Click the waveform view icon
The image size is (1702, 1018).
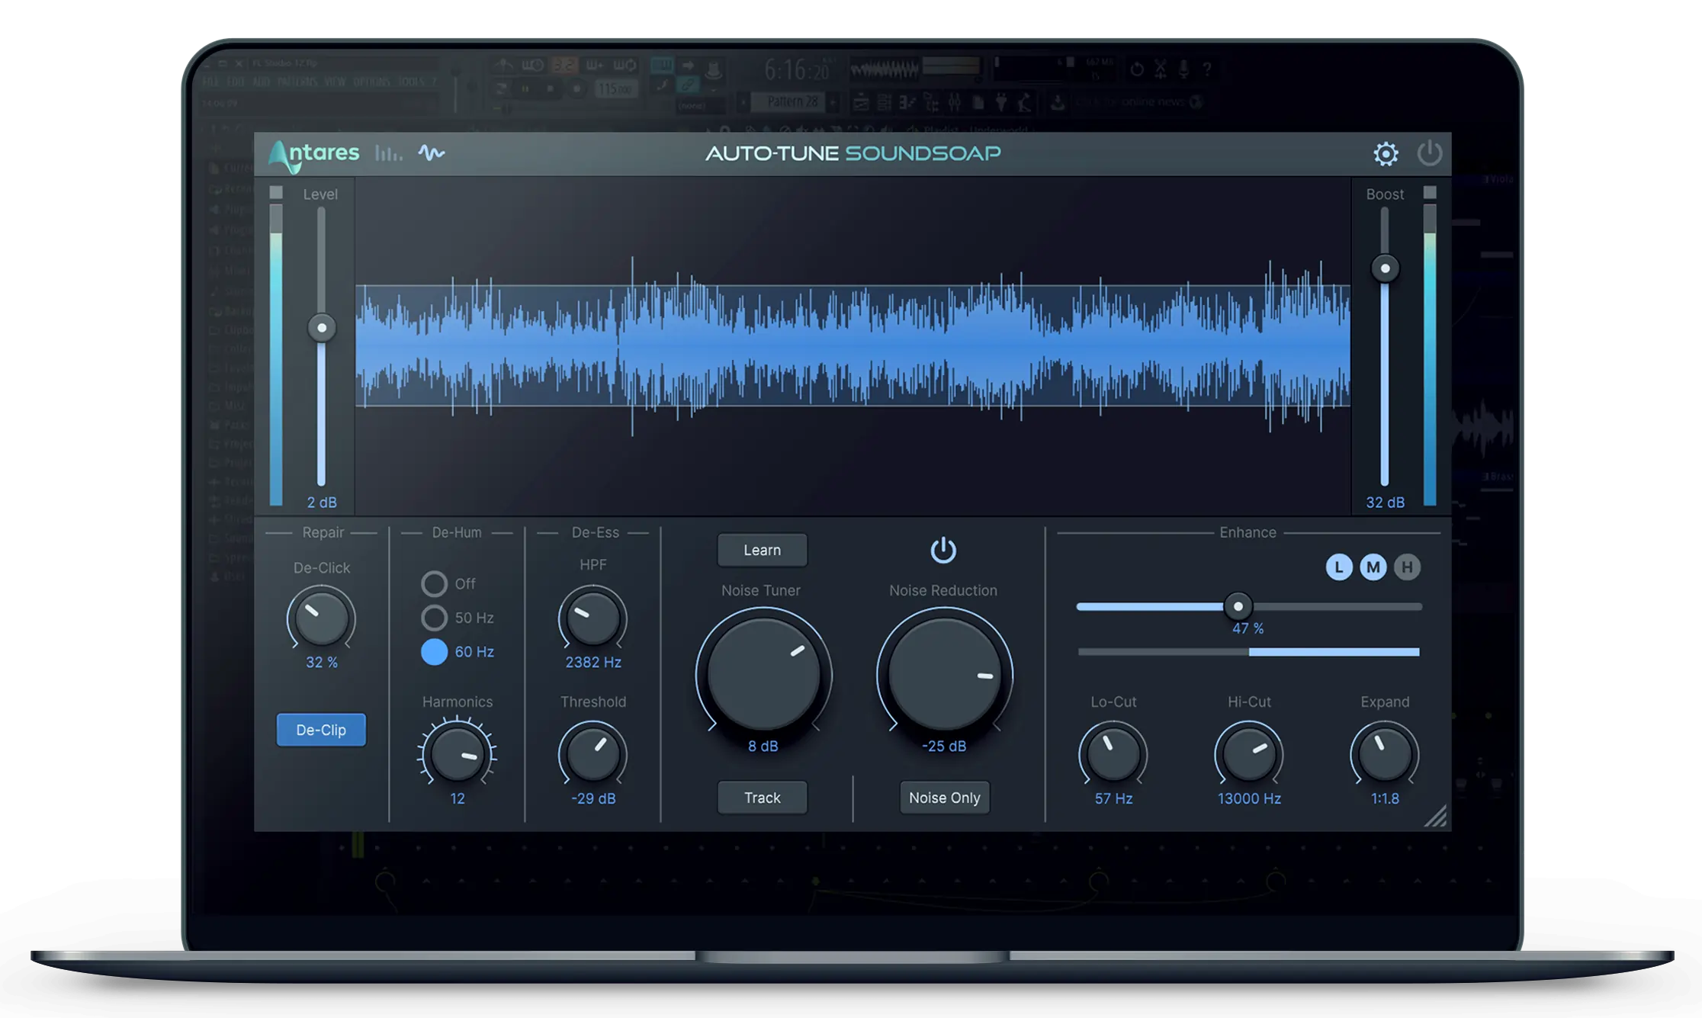coord(431,153)
